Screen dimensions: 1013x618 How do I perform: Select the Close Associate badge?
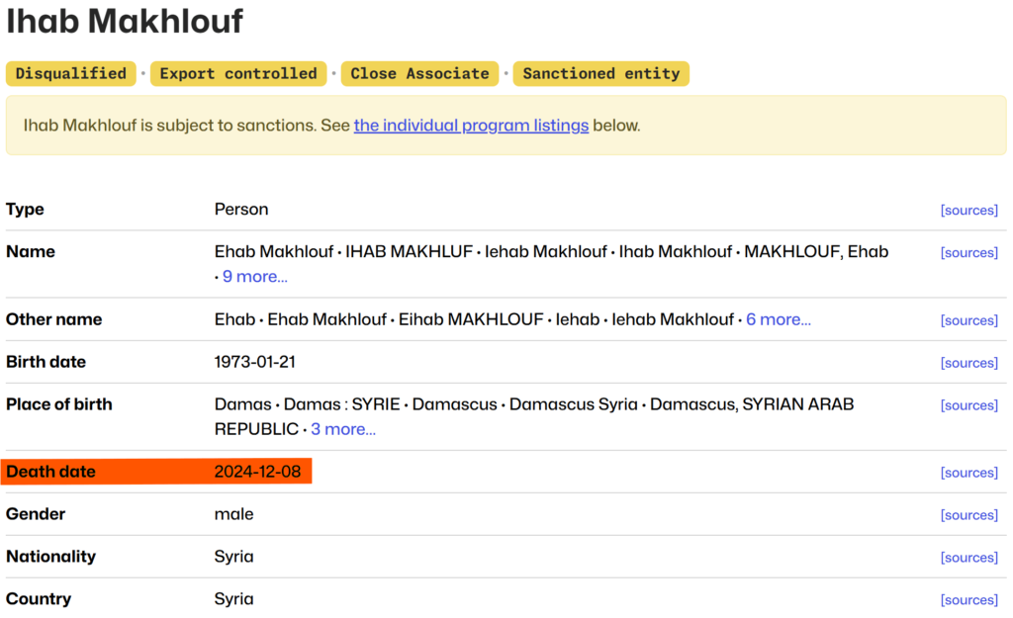(x=419, y=73)
